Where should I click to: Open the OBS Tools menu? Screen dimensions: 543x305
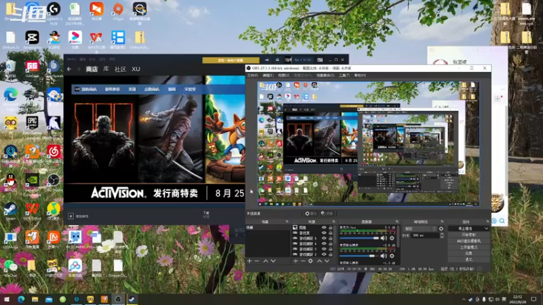[344, 75]
